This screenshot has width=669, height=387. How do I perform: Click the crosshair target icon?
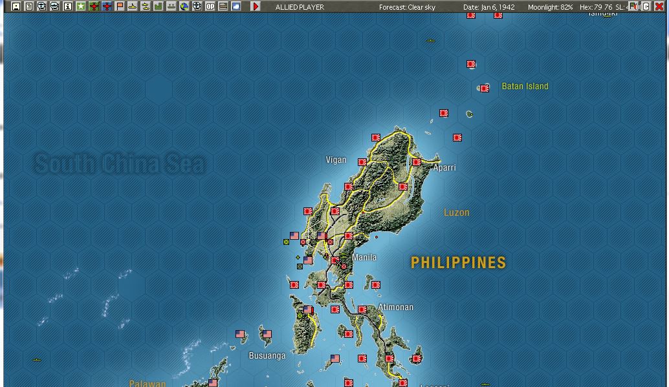coord(197,6)
